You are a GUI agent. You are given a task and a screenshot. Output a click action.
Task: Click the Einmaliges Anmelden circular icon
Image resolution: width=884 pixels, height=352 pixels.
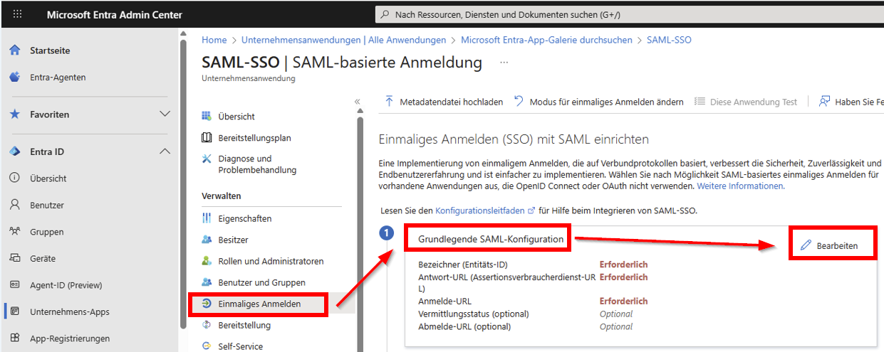[207, 304]
